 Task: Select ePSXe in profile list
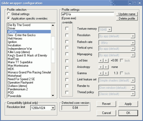[29, 32]
